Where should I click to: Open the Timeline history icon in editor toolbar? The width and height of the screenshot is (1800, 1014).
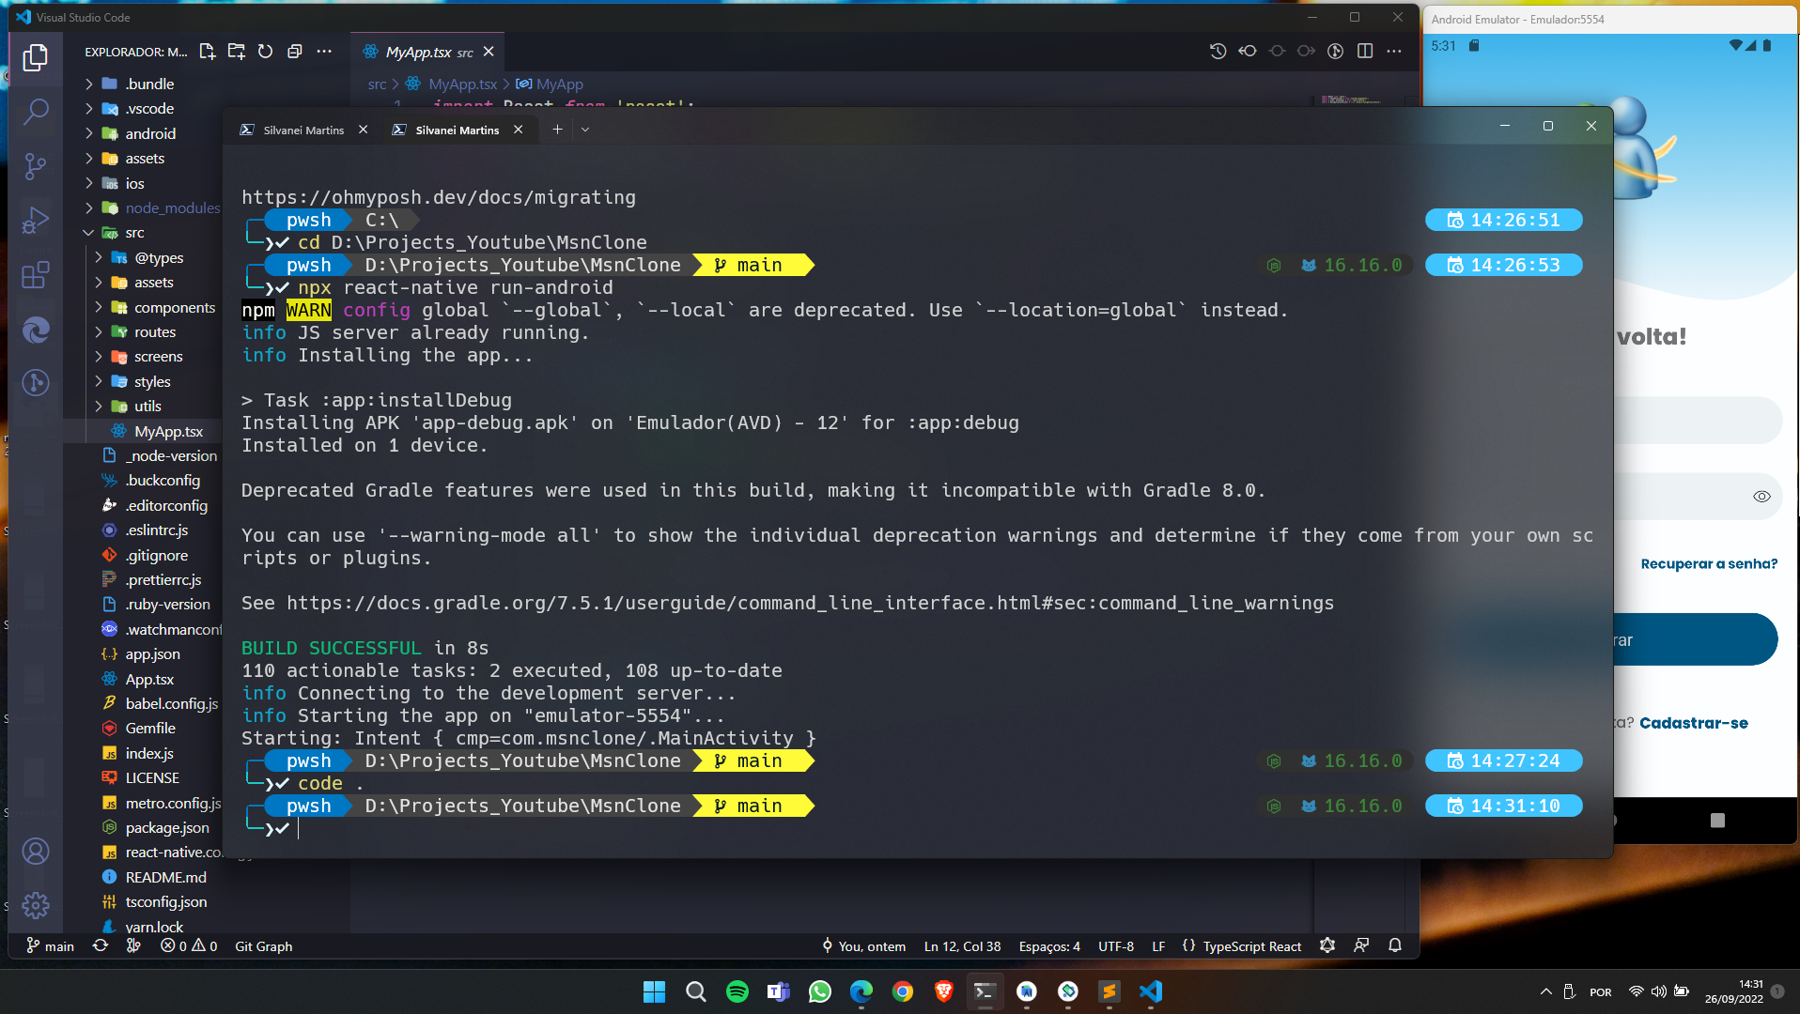click(x=1218, y=52)
